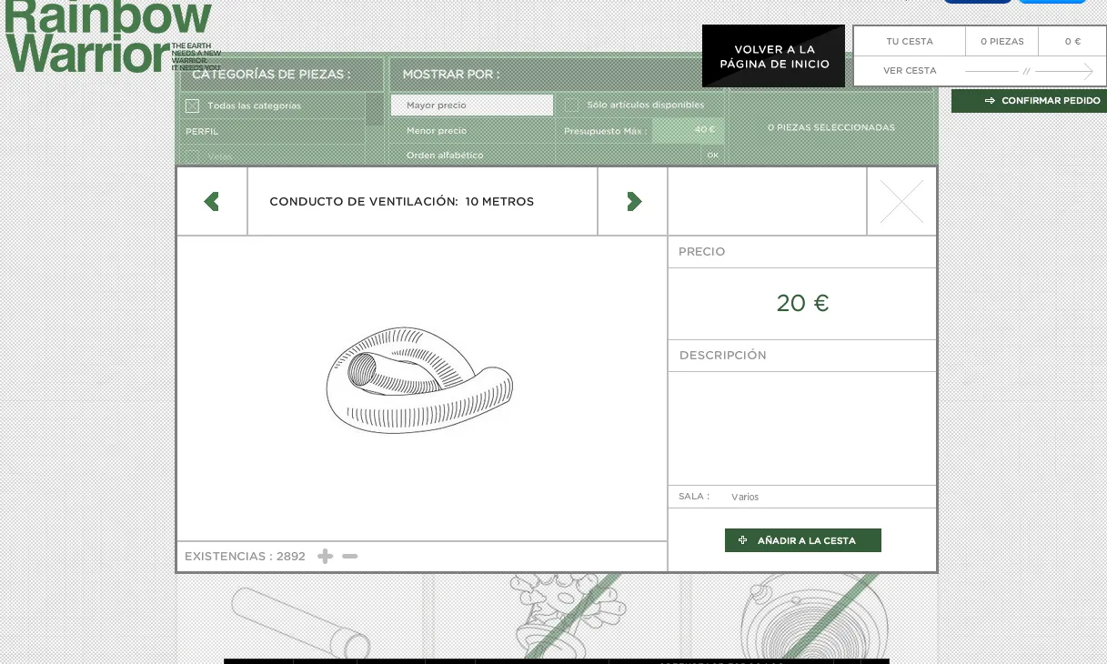Return via Volver a la página de inicio
The width and height of the screenshot is (1107, 664).
pyautogui.click(x=774, y=56)
